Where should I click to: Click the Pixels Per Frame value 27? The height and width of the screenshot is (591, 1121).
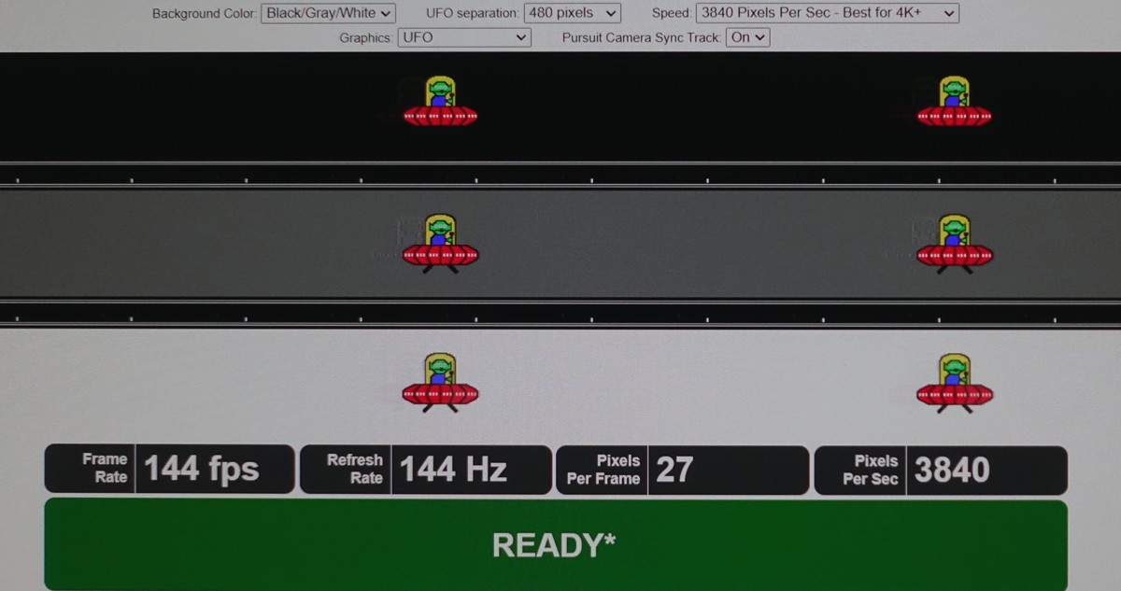[x=674, y=470]
